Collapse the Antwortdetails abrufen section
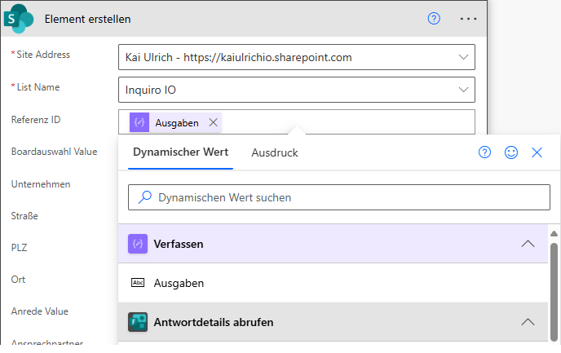 click(528, 322)
